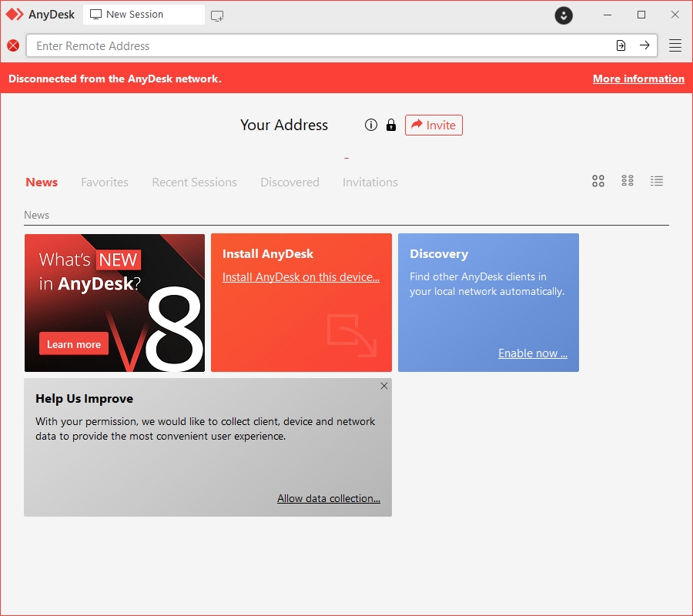Click Learn more about AnyDesk v8

(73, 343)
